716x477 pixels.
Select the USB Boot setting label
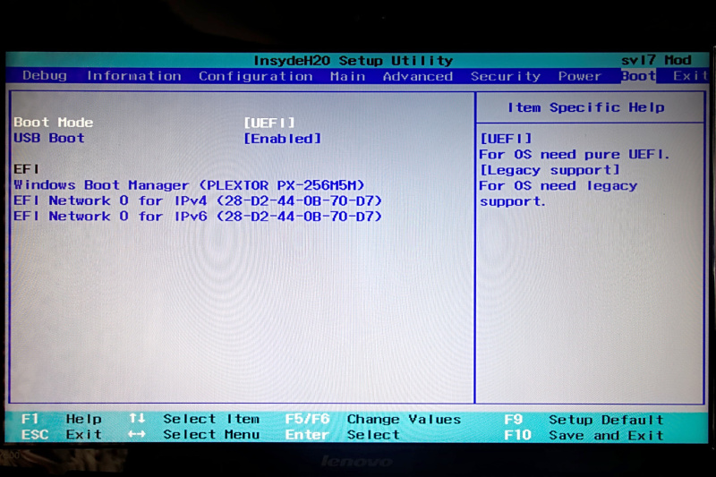(x=49, y=138)
